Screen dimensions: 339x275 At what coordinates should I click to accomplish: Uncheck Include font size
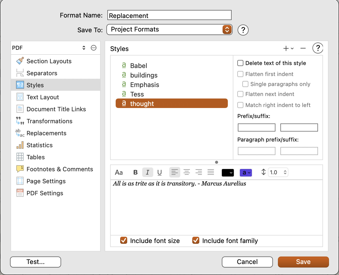point(124,240)
